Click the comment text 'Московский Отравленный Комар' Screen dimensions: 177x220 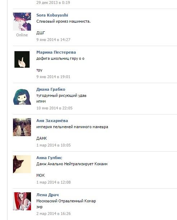coord(66,201)
